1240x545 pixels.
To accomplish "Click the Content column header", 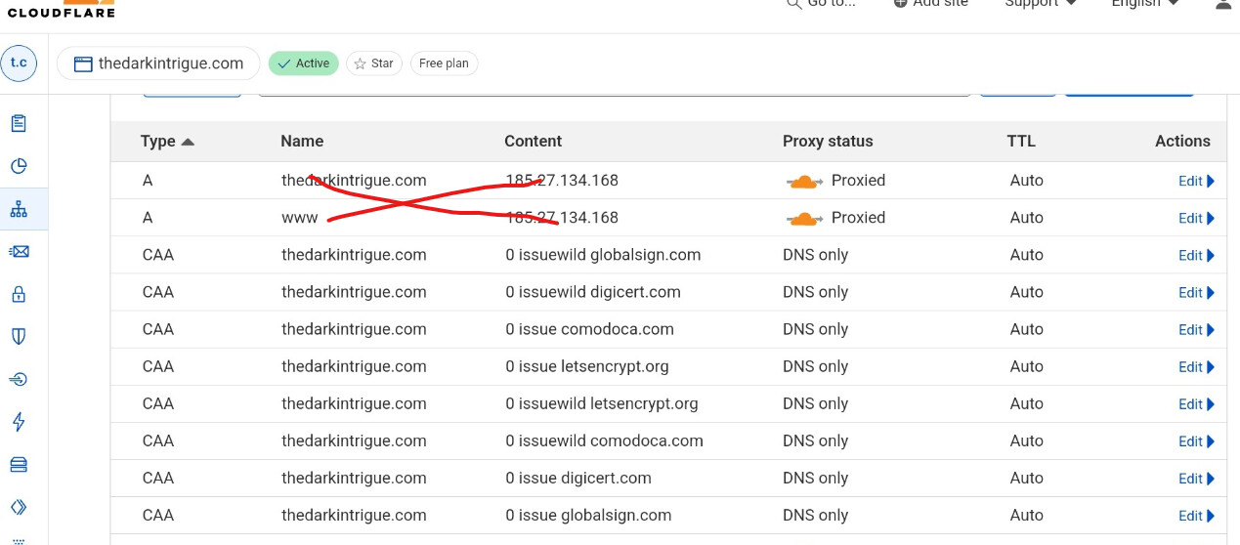I will (533, 141).
